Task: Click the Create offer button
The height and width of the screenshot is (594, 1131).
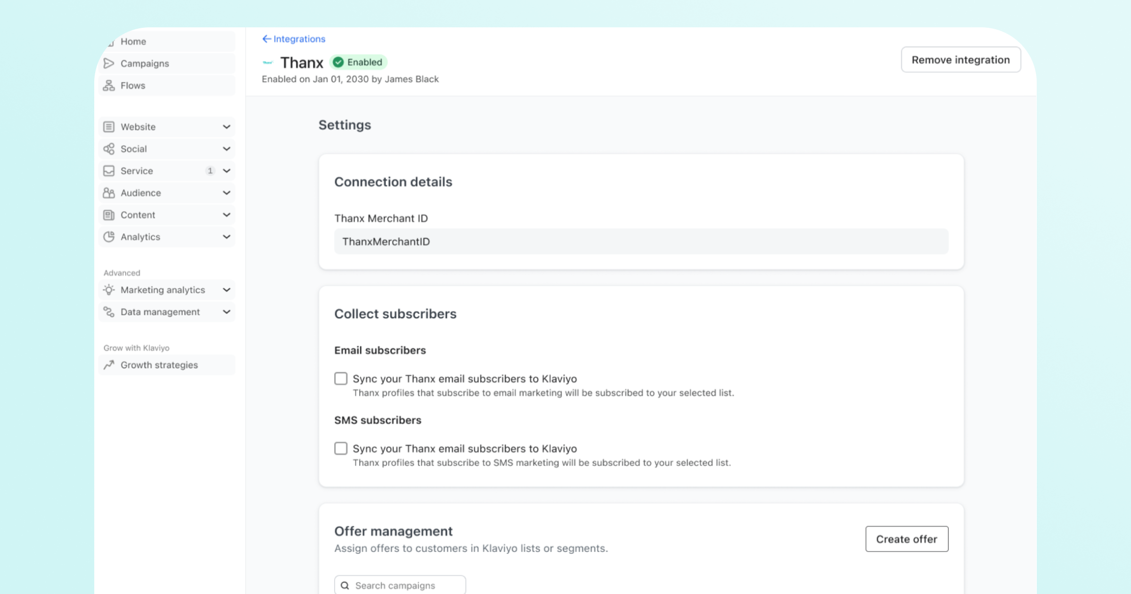Action: 906,539
